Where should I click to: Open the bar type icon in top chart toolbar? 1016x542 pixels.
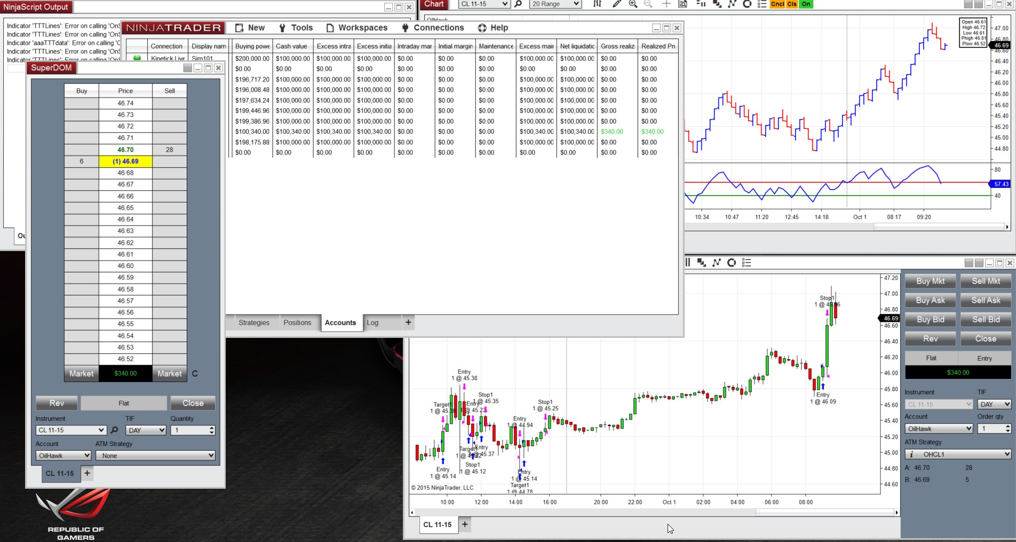click(x=597, y=4)
